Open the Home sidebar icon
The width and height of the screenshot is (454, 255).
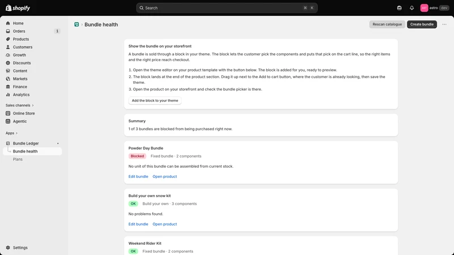click(8, 23)
